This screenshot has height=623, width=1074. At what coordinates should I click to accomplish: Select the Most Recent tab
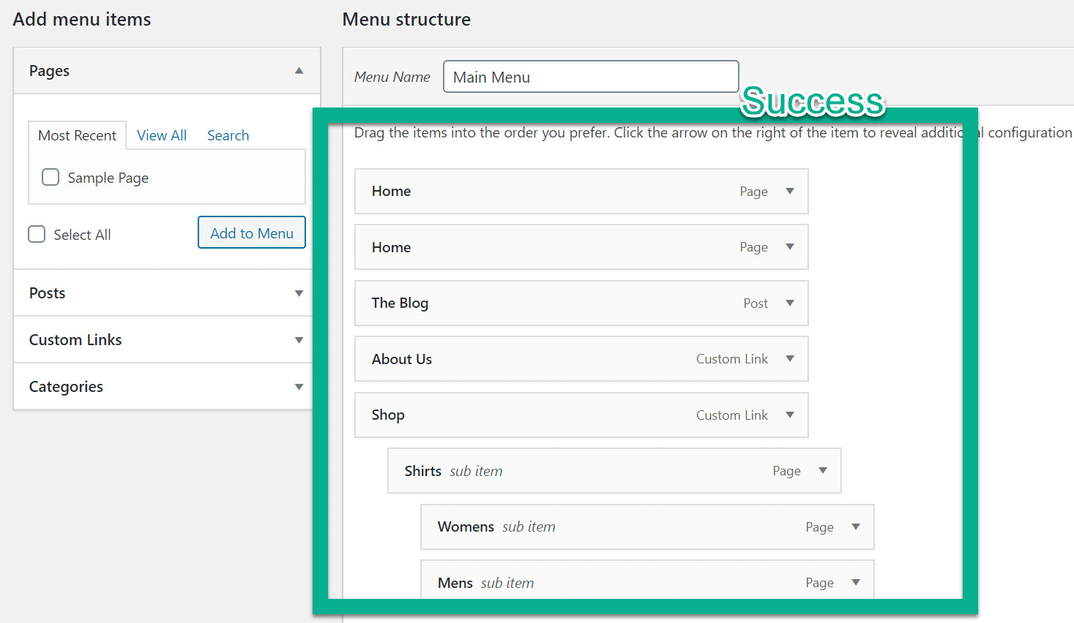point(77,135)
